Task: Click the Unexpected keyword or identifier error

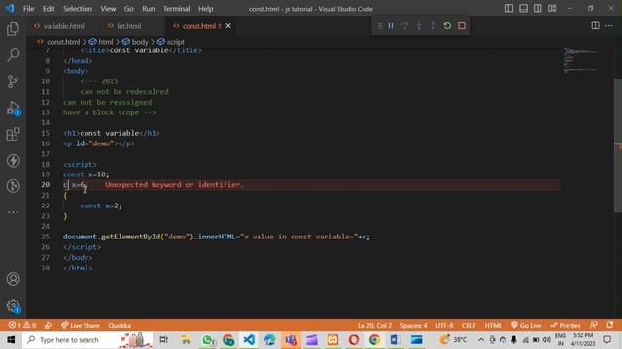Action: click(174, 185)
